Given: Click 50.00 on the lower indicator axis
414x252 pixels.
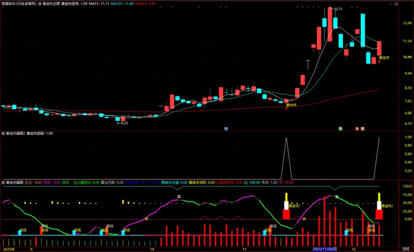Looking at the screenshot, I should pyautogui.click(x=407, y=203).
